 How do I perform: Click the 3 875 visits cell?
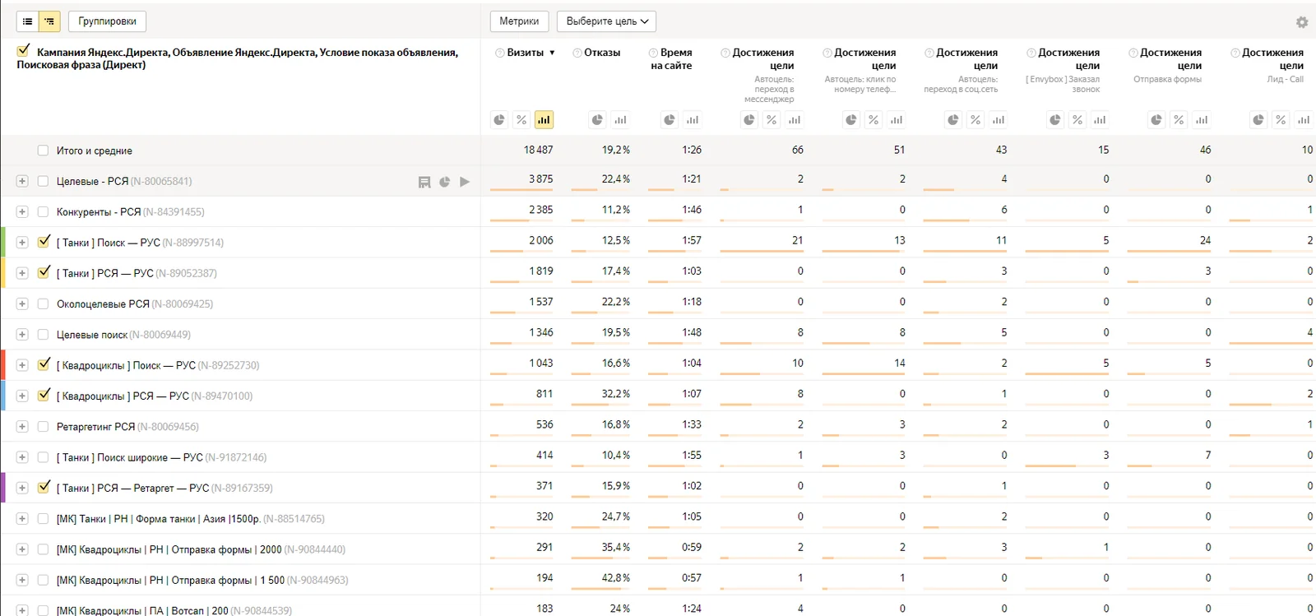tap(540, 179)
